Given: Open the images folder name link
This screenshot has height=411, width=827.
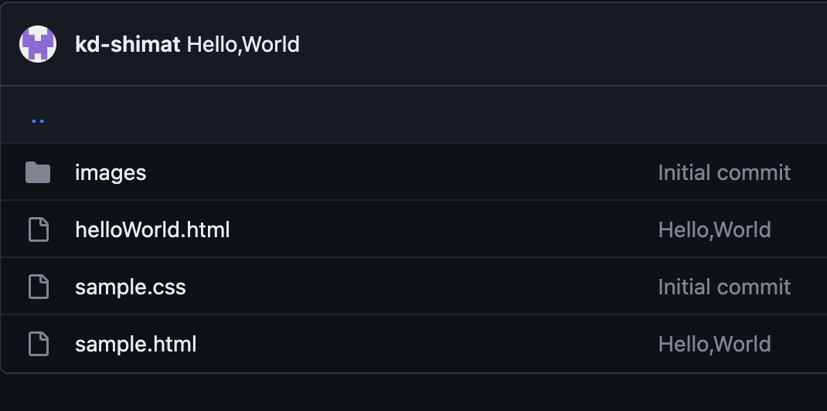Looking at the screenshot, I should coord(111,172).
